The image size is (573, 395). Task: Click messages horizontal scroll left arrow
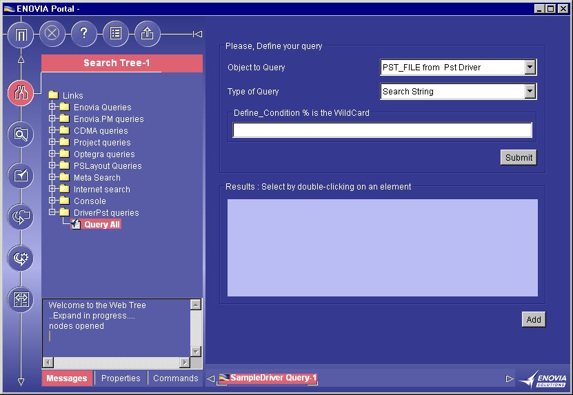pos(48,363)
